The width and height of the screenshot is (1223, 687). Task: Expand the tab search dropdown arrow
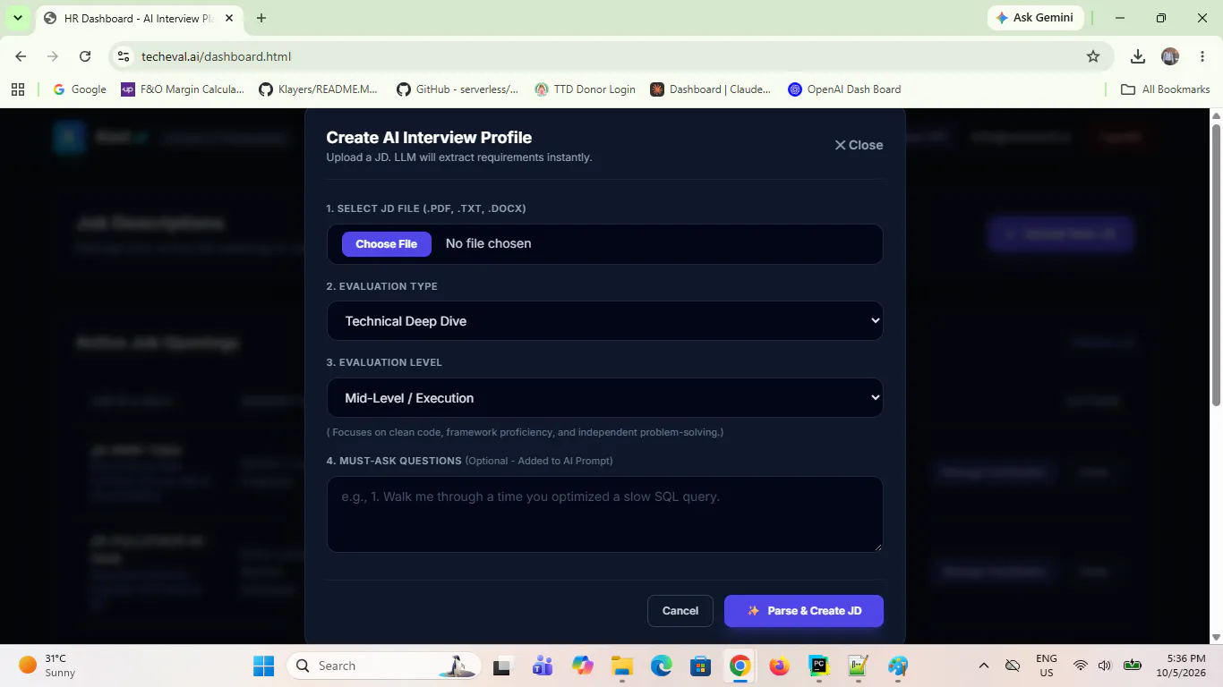tap(17, 18)
